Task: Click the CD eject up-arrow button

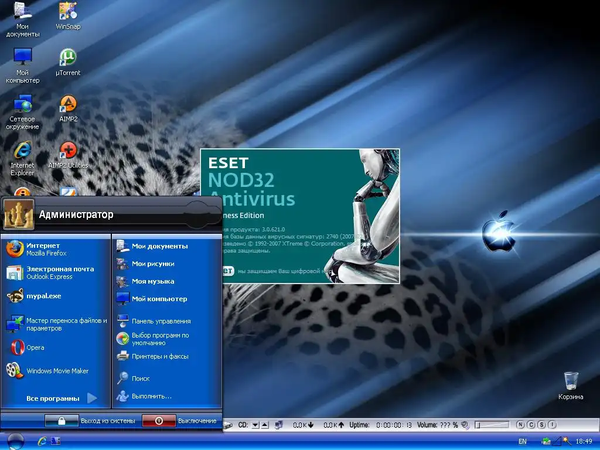Action: (x=265, y=425)
